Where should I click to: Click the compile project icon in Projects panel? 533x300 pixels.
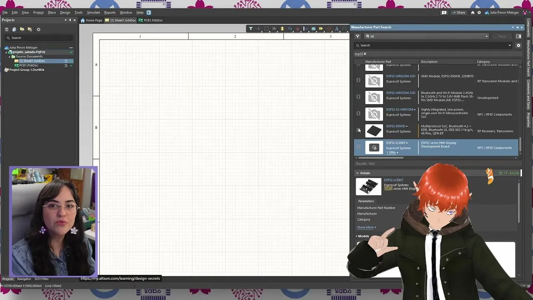coord(14,29)
